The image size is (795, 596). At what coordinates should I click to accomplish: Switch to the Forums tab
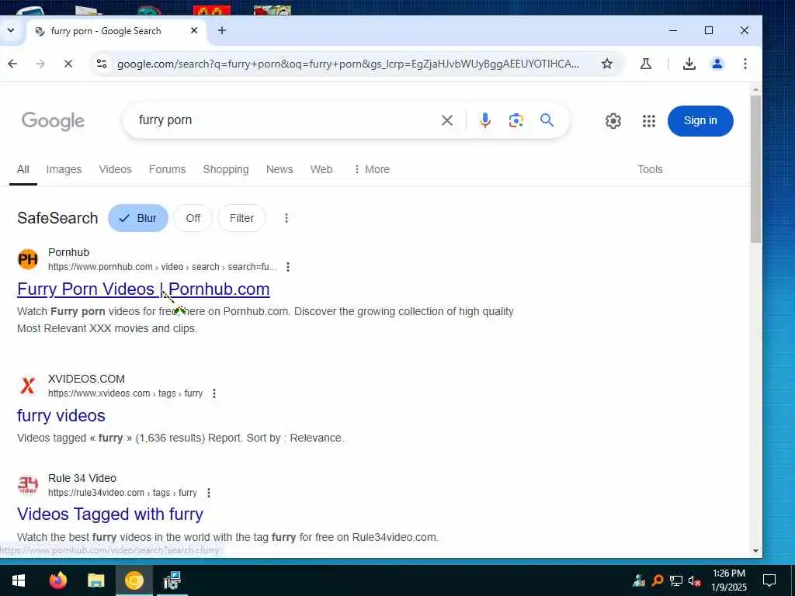pyautogui.click(x=168, y=169)
